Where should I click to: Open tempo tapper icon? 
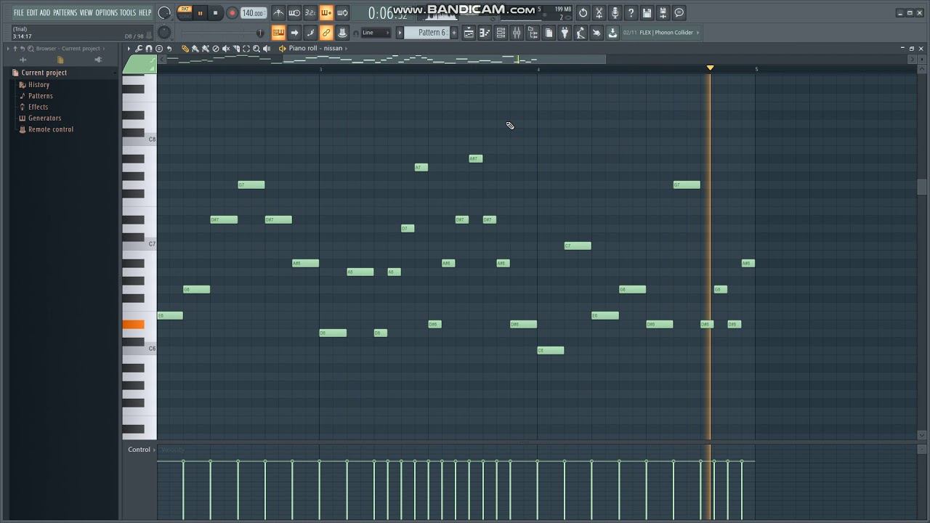pyautogui.click(x=581, y=33)
